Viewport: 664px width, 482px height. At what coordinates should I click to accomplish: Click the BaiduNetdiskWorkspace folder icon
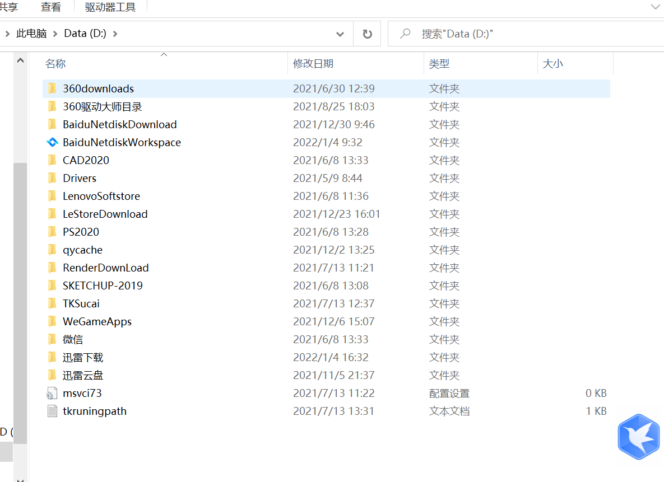pyautogui.click(x=52, y=142)
